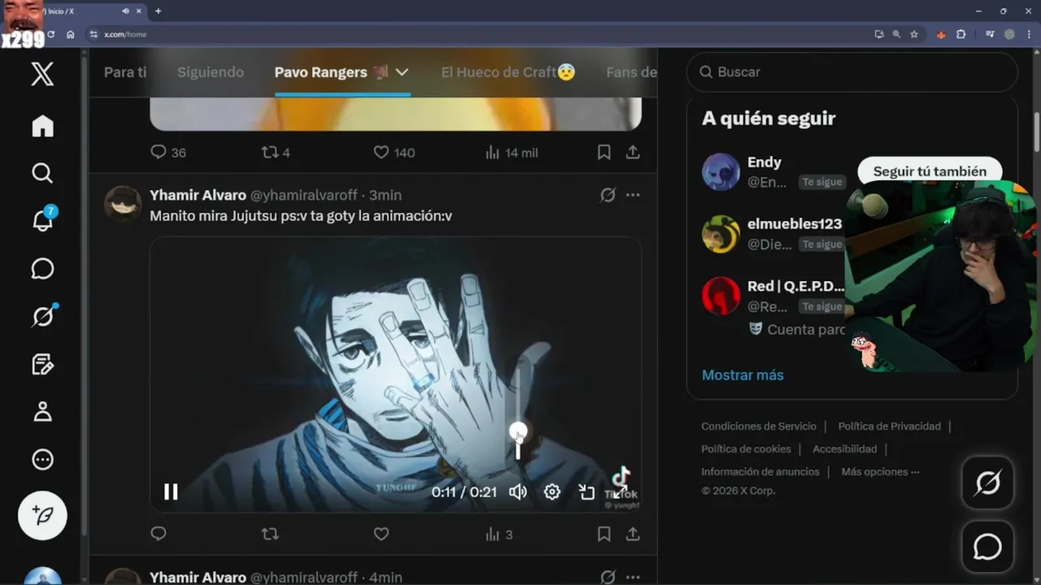Open the floating Grok button
1041x585 pixels.
[987, 483]
